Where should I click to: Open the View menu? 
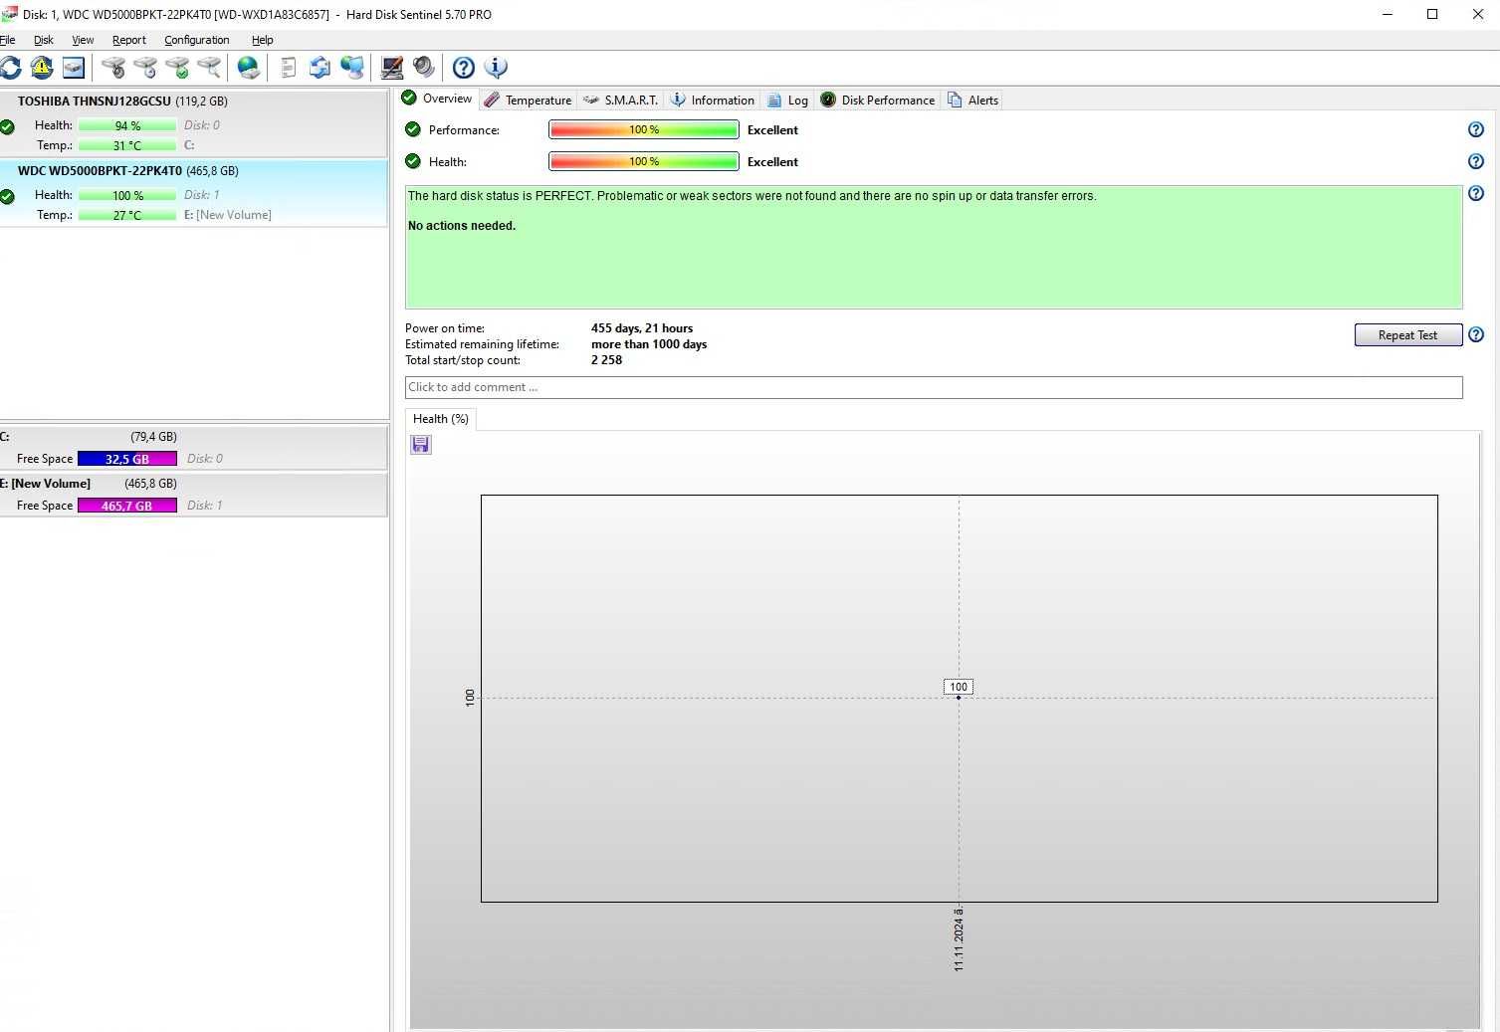click(83, 40)
